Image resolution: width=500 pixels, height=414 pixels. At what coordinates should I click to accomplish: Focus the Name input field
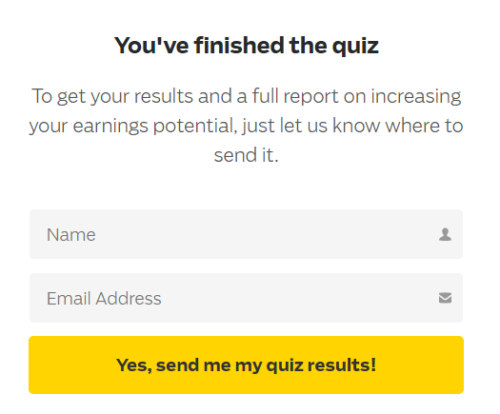(x=246, y=234)
